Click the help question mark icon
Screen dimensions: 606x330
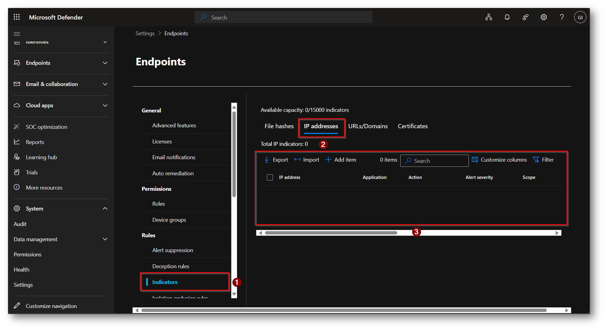tap(562, 17)
